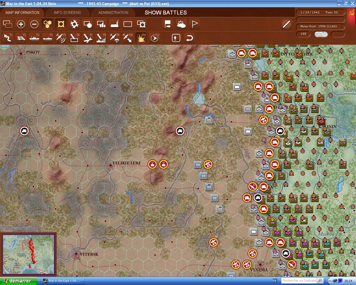Viewport: 356px width, 285px height.
Task: Click the overlapping windows icon in toolbar
Action: click(x=8, y=24)
